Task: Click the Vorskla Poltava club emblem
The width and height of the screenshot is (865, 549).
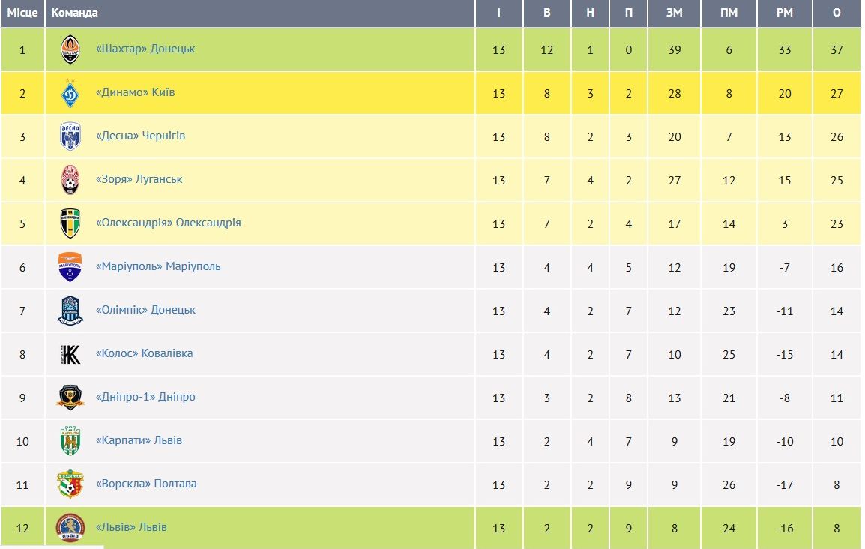Action: (70, 484)
